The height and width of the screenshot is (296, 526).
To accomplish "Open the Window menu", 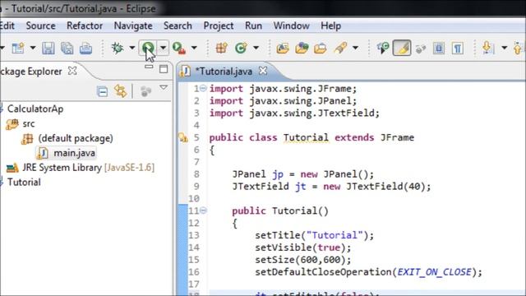I will click(x=291, y=25).
